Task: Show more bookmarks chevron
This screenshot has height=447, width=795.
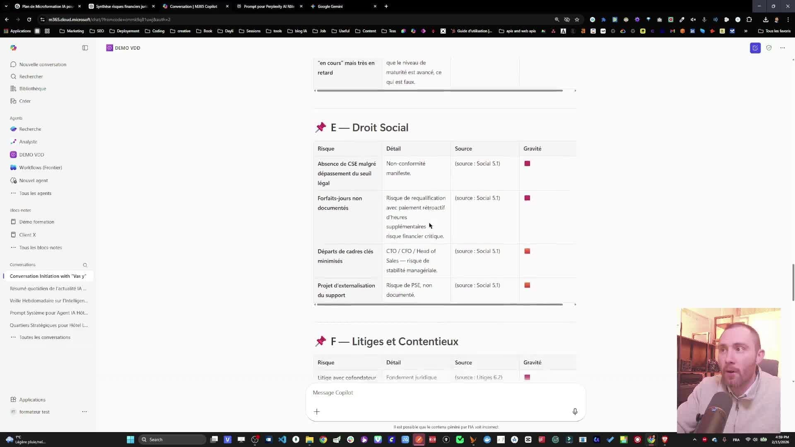Action: click(x=746, y=31)
